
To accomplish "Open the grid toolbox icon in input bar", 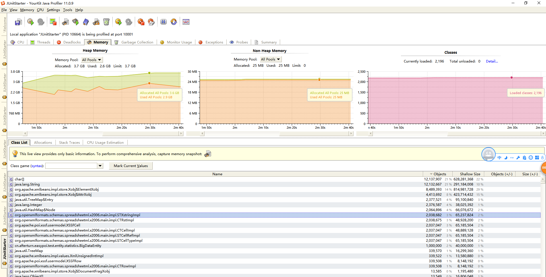I will pos(537,158).
